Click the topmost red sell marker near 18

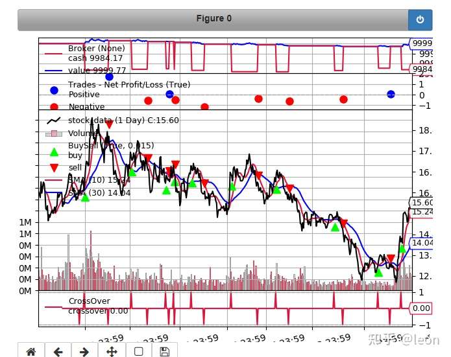click(109, 124)
